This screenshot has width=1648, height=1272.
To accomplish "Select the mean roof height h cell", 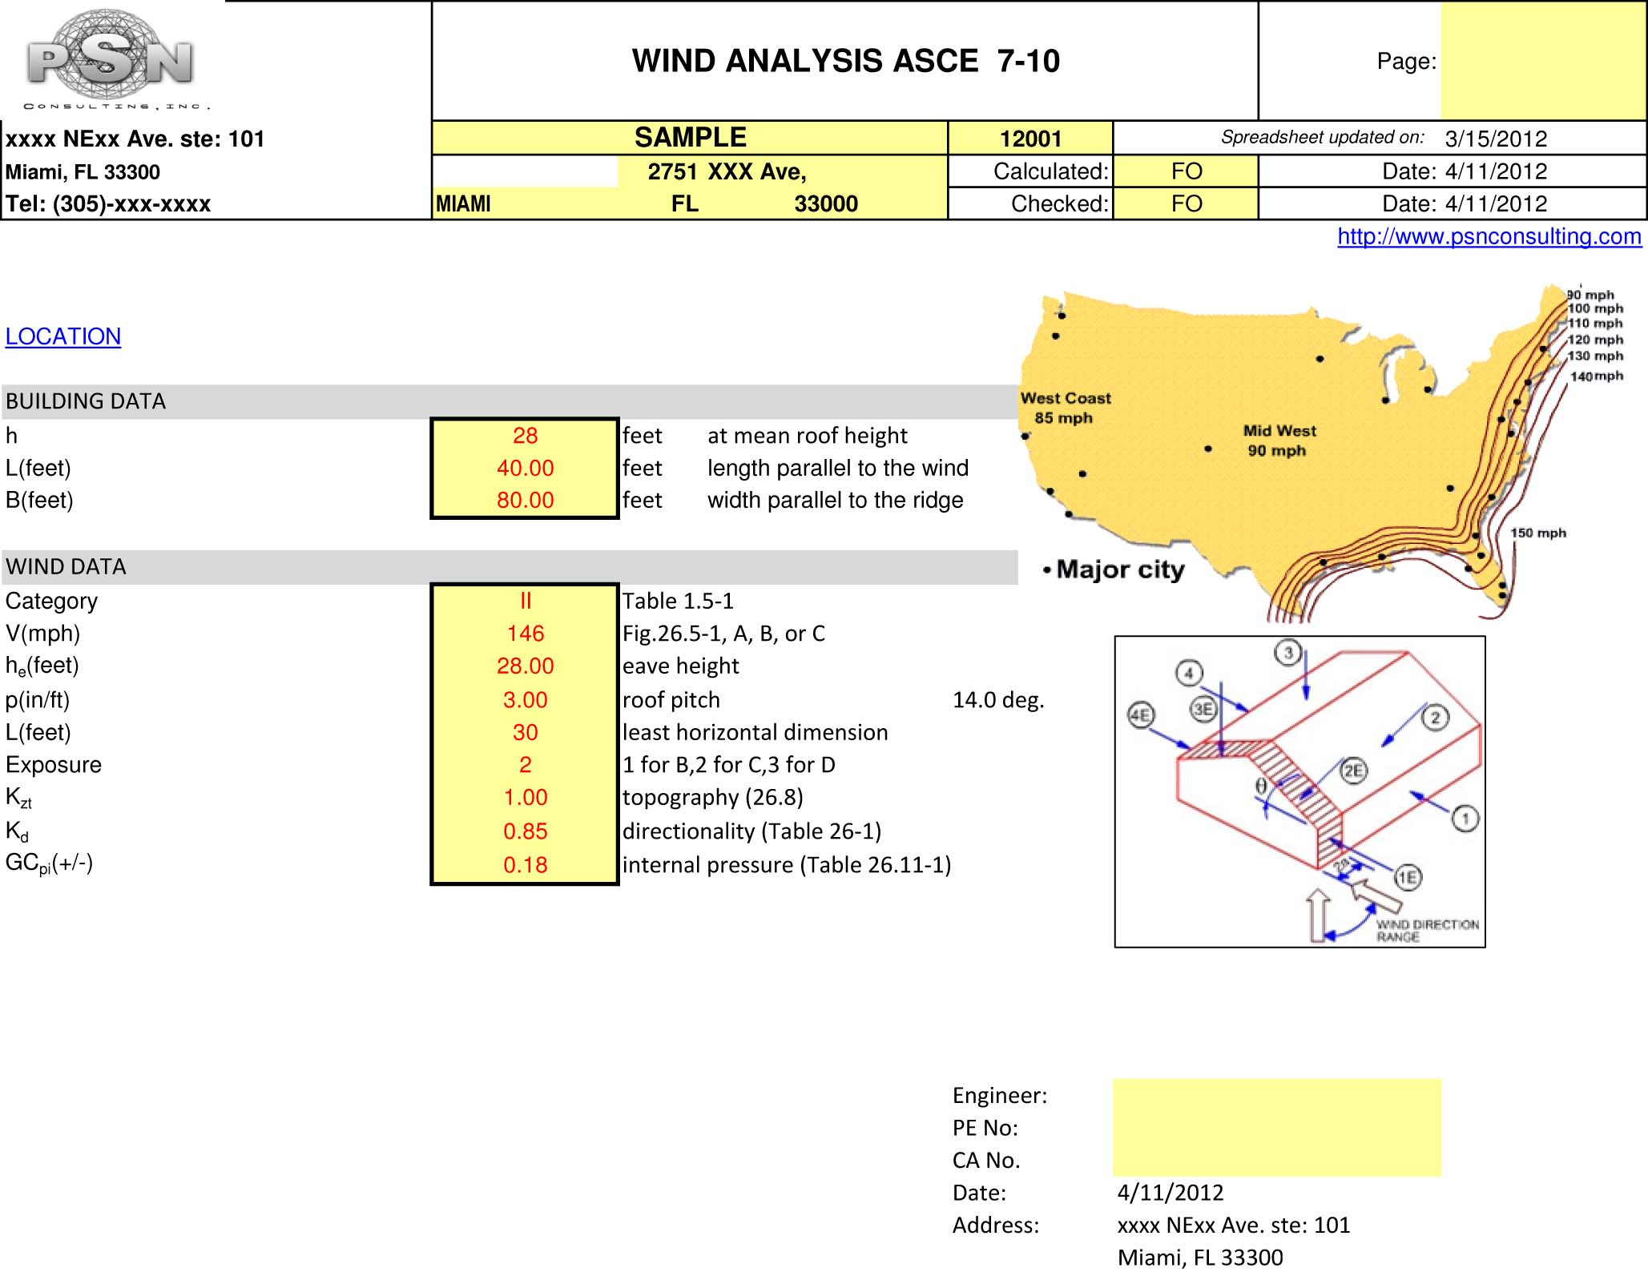I will 525,436.
